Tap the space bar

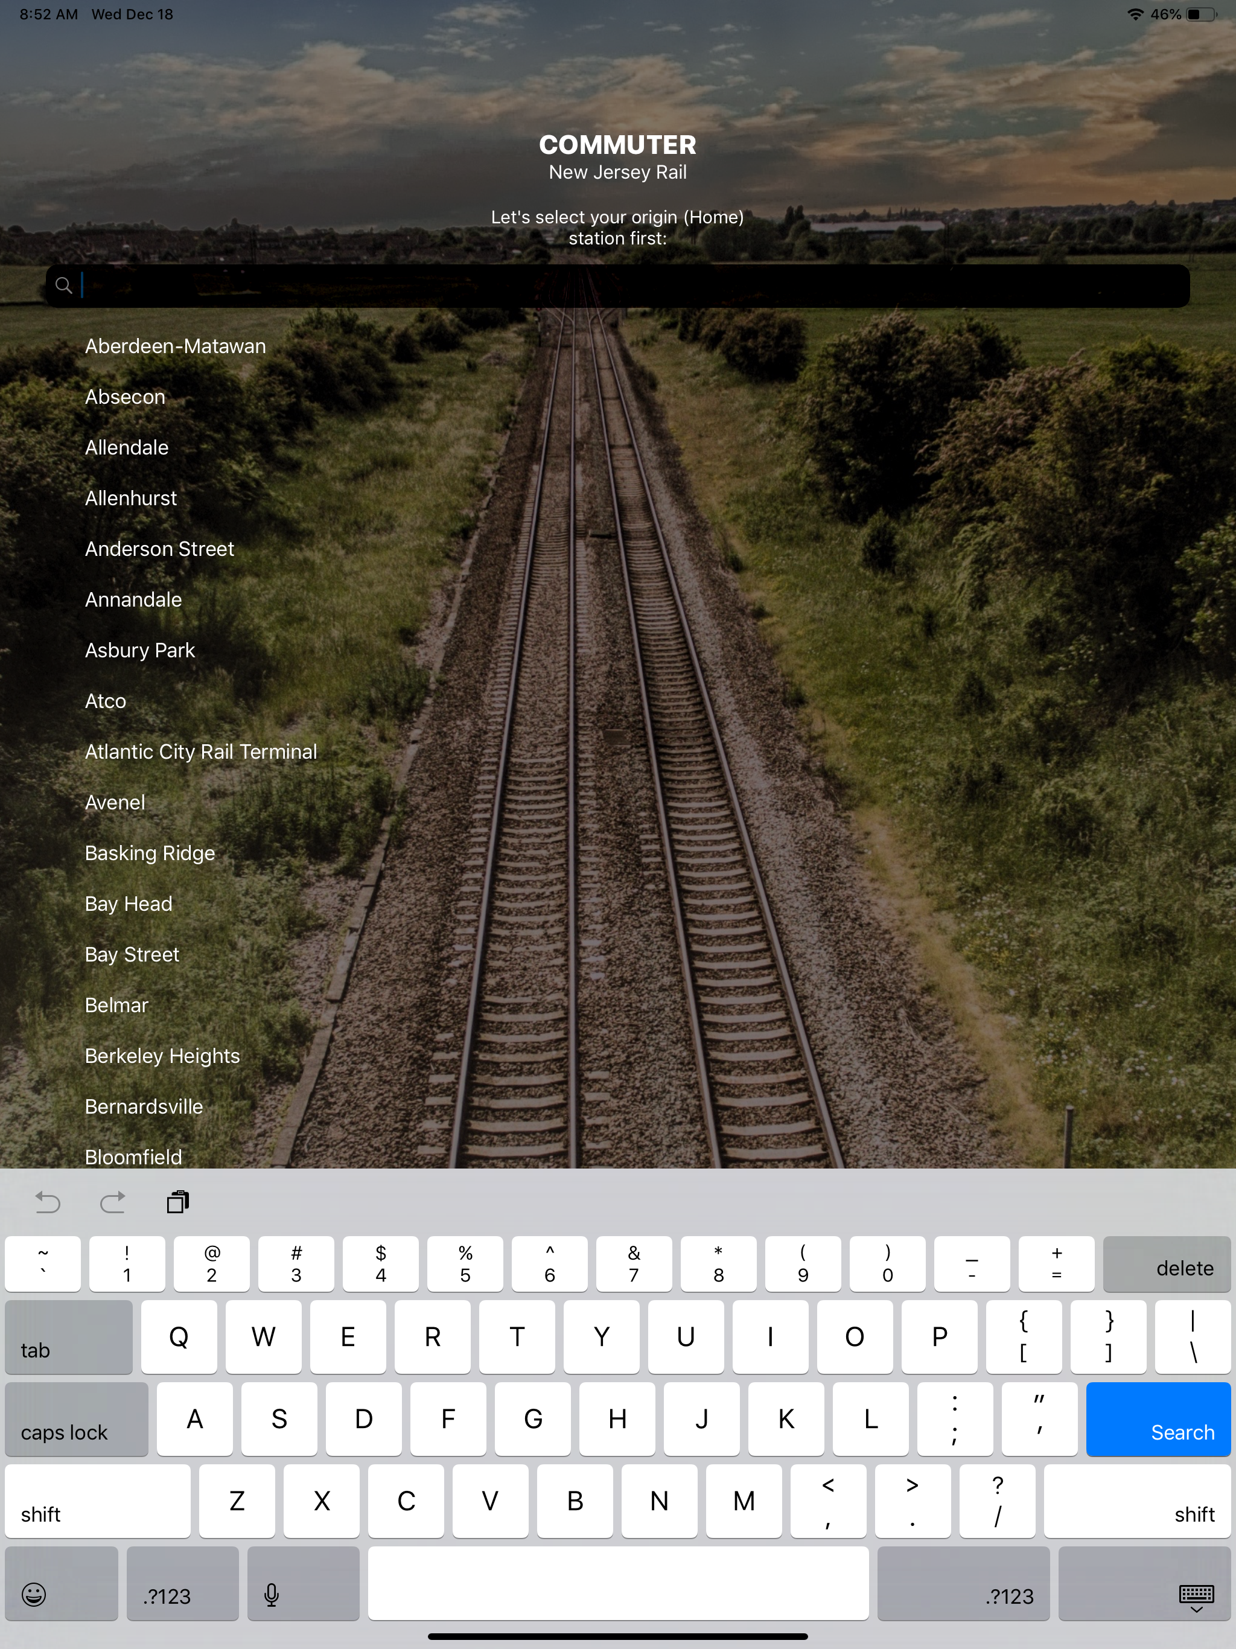tap(618, 1583)
